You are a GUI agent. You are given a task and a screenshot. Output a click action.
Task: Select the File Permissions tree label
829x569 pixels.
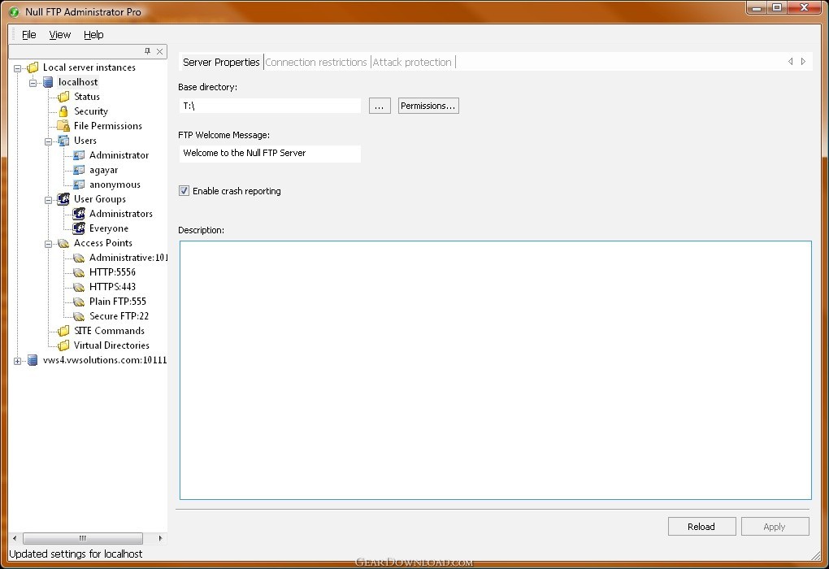pyautogui.click(x=108, y=126)
